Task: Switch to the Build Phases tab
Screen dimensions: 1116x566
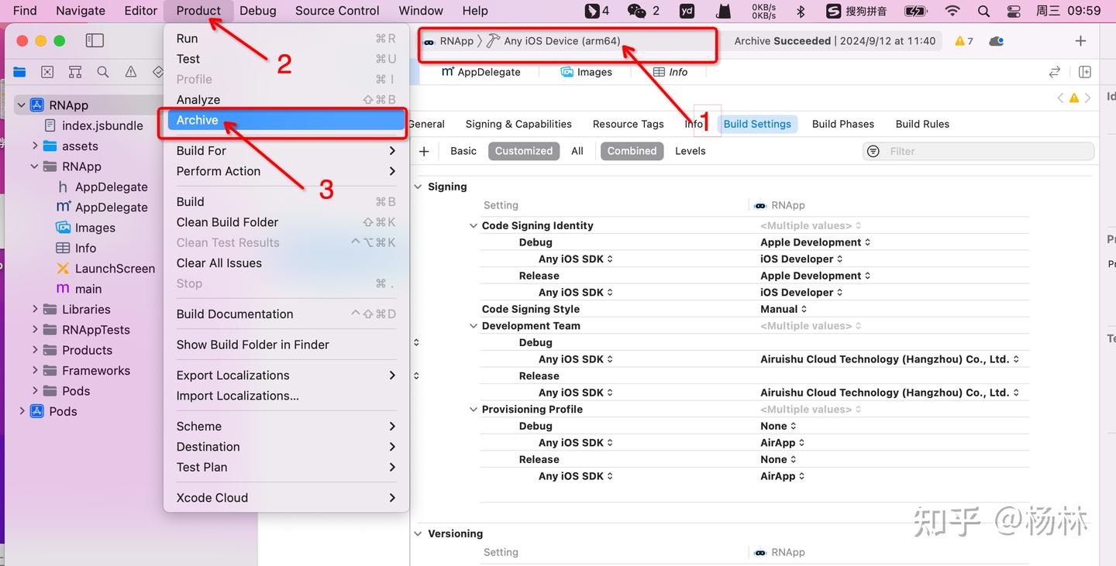Action: [843, 124]
